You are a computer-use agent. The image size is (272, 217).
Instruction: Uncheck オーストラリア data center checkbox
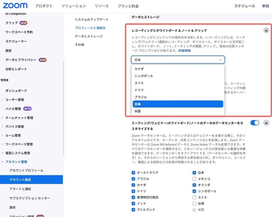click(133, 173)
